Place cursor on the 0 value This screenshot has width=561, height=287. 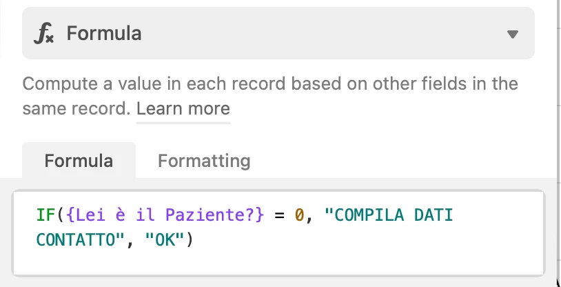point(299,215)
